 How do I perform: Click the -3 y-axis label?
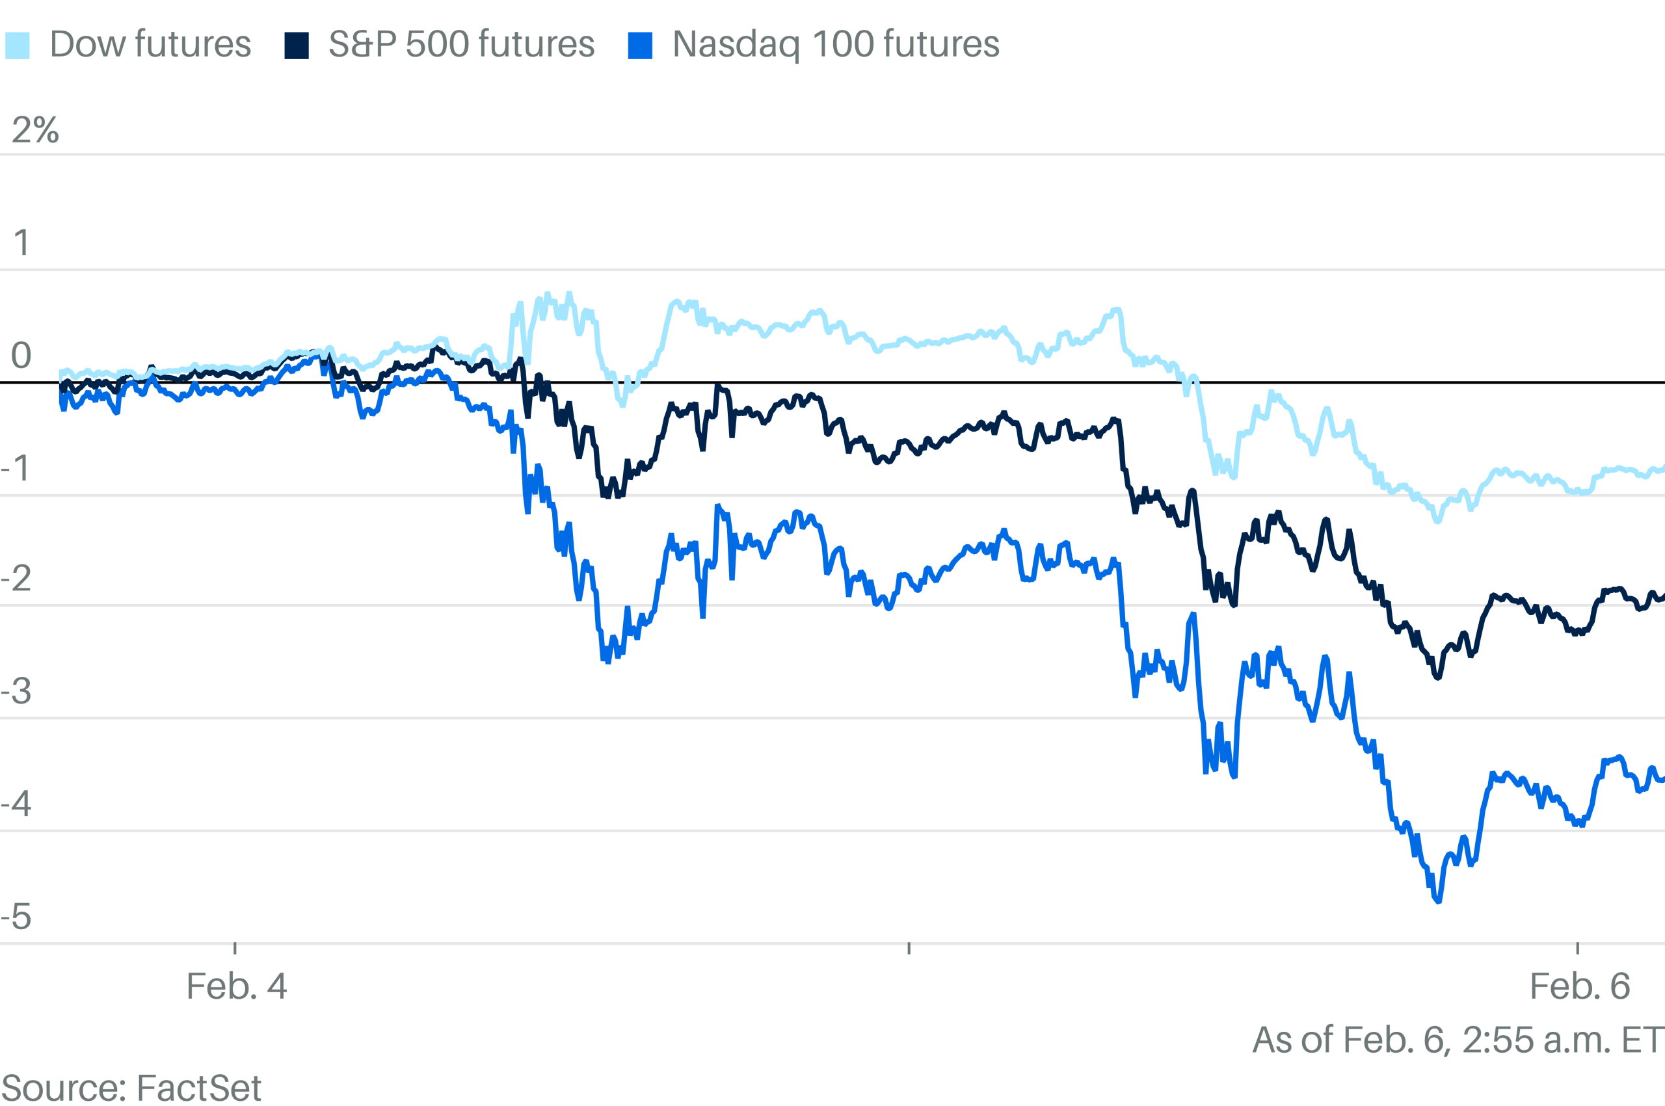coord(16,691)
